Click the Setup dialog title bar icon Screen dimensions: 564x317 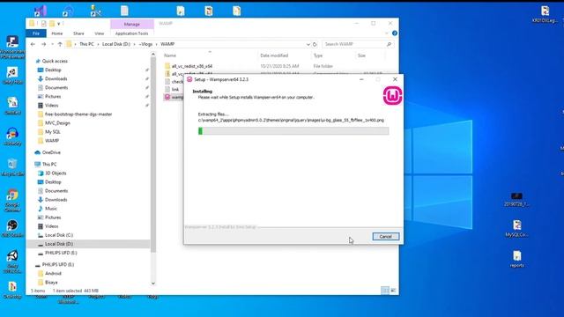pyautogui.click(x=189, y=79)
